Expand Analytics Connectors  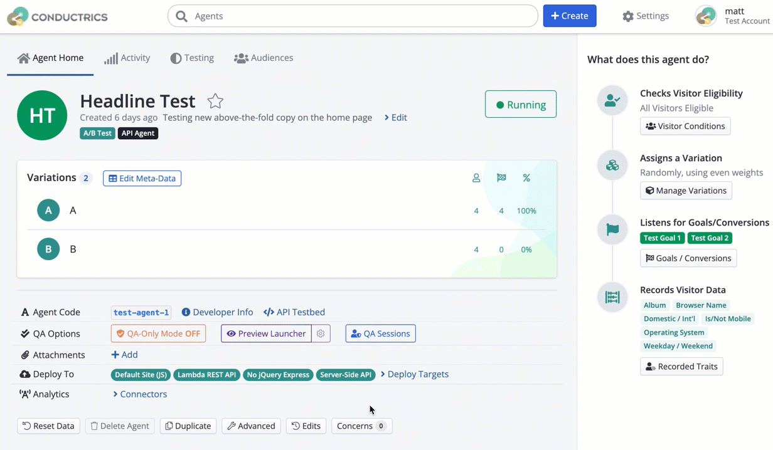tap(140, 394)
